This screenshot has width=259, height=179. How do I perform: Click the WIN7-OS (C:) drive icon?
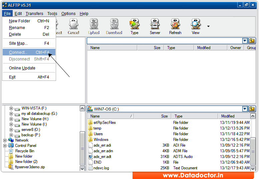[90, 109]
